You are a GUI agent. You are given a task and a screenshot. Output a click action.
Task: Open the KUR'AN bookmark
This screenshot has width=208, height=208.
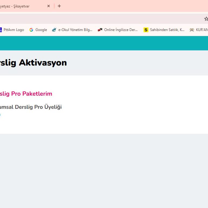[x=199, y=30]
